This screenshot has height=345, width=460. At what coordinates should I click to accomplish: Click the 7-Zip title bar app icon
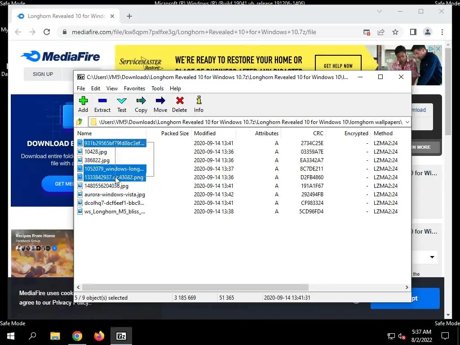pos(81,77)
